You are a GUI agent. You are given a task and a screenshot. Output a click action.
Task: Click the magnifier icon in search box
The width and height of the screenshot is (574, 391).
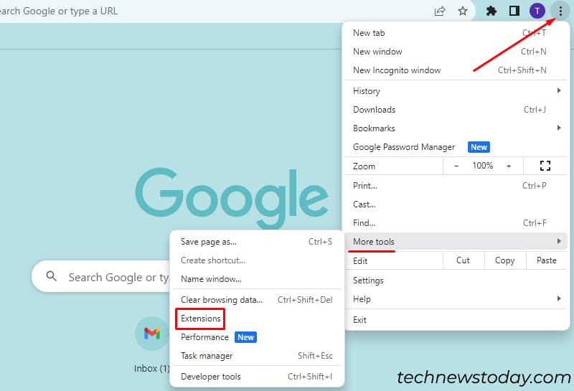point(51,276)
